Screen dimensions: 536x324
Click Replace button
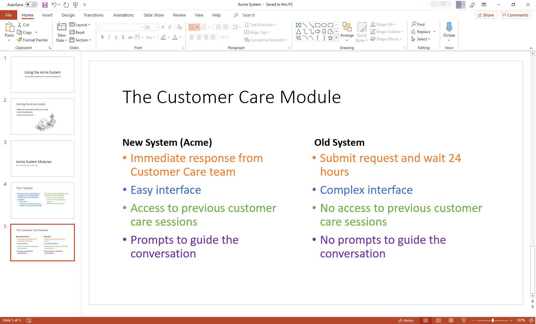pyautogui.click(x=421, y=32)
